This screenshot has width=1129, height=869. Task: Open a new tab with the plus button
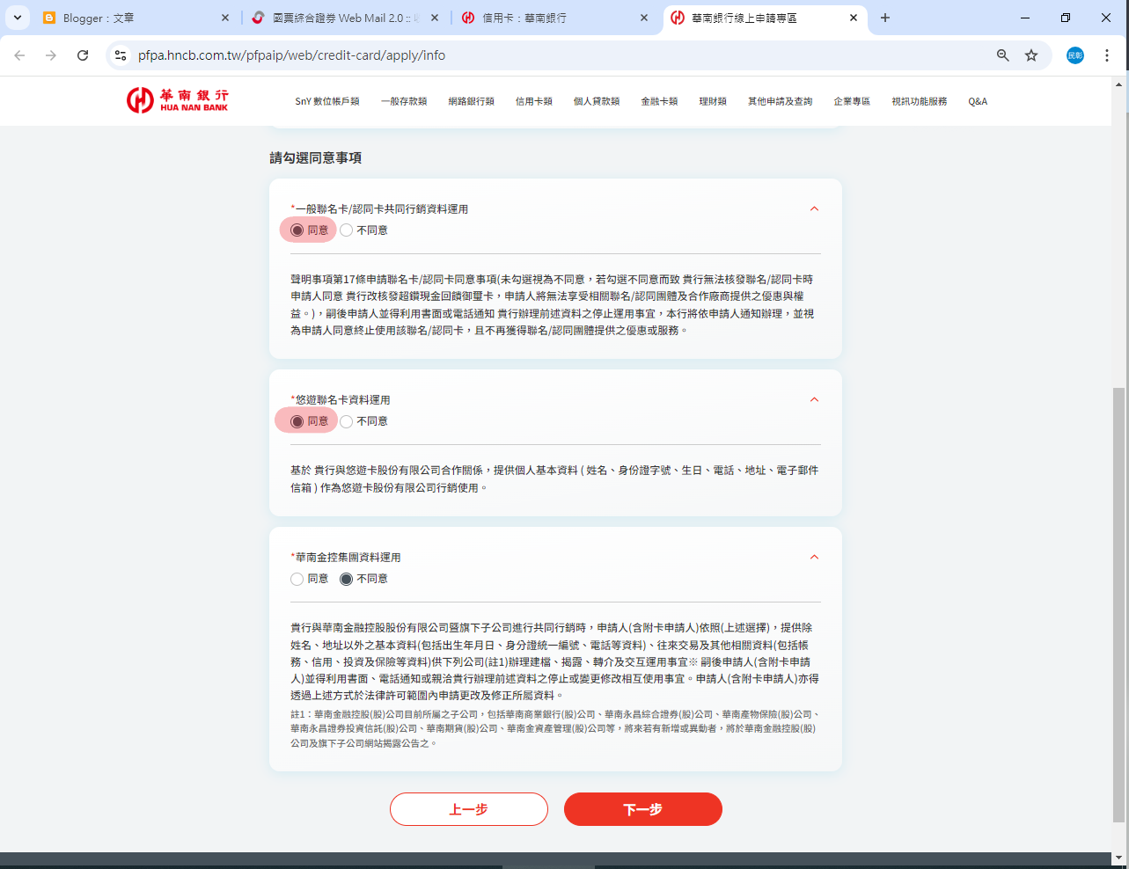pos(885,18)
